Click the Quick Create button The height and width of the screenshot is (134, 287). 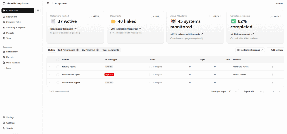tap(18, 11)
